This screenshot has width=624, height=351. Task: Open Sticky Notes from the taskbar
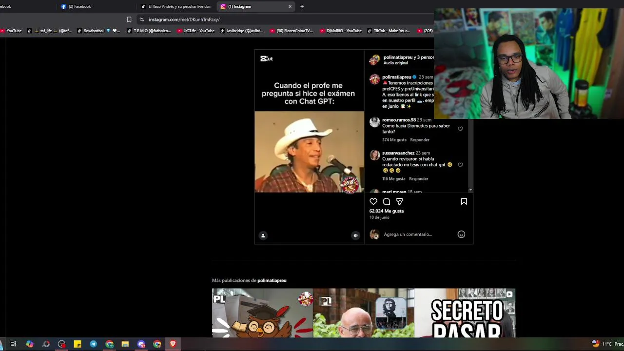(78, 344)
